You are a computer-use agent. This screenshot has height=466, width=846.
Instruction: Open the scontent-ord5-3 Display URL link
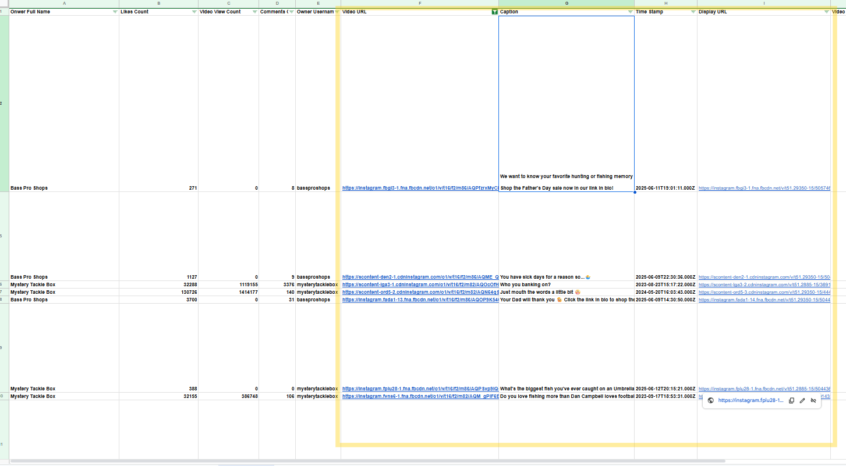point(764,292)
